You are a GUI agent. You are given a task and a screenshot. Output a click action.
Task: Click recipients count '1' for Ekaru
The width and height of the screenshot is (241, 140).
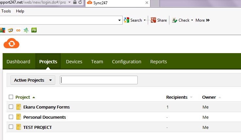pos(167,107)
